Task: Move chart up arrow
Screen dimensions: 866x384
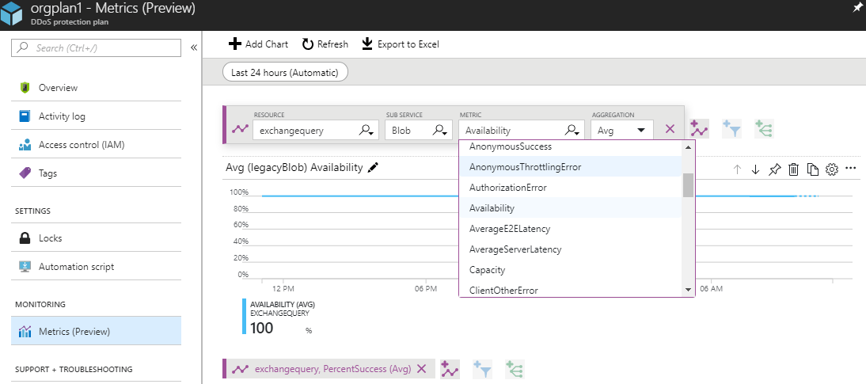Action: [x=737, y=169]
